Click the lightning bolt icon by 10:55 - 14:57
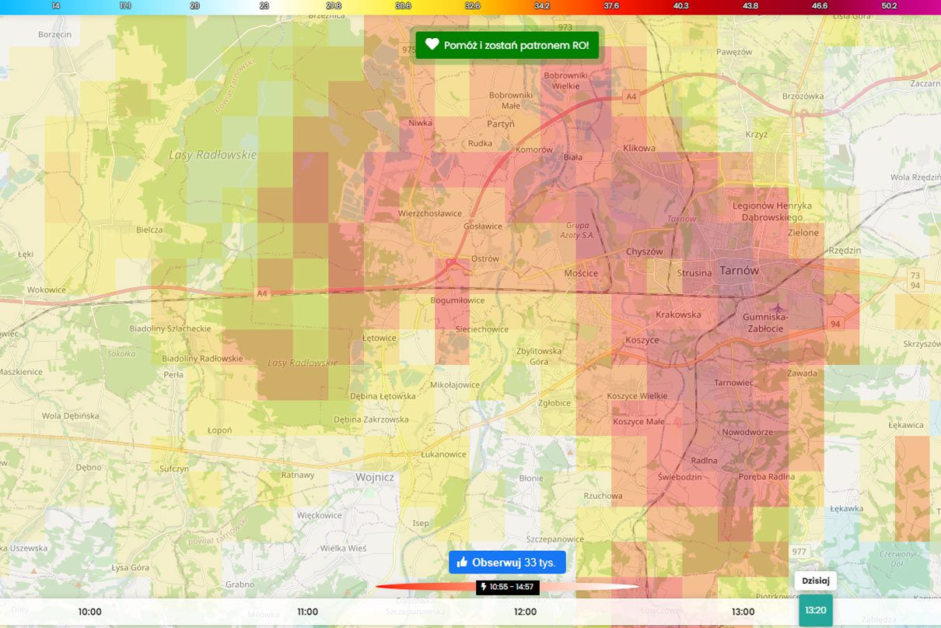Viewport: 941px width, 628px height. pos(484,587)
